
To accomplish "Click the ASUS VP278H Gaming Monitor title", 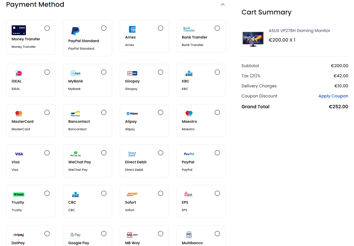I will point(299,30).
